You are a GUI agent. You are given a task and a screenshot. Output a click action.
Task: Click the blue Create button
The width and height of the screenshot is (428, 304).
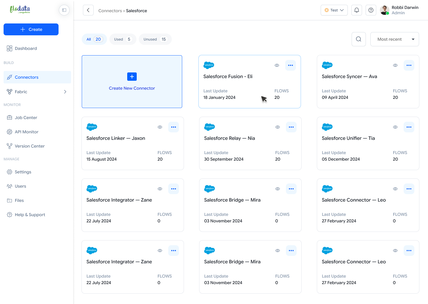click(x=31, y=29)
